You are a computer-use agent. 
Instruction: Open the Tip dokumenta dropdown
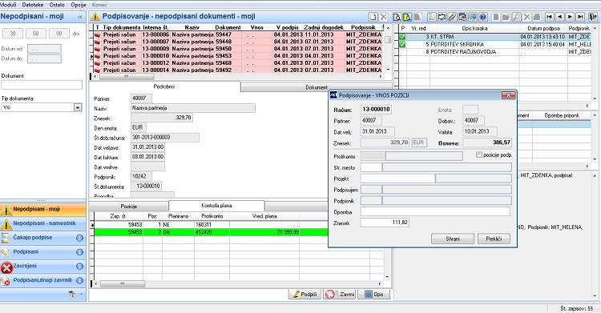pyautogui.click(x=78, y=107)
